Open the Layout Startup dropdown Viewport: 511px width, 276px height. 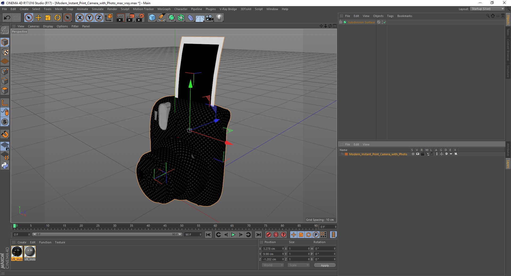point(488,9)
